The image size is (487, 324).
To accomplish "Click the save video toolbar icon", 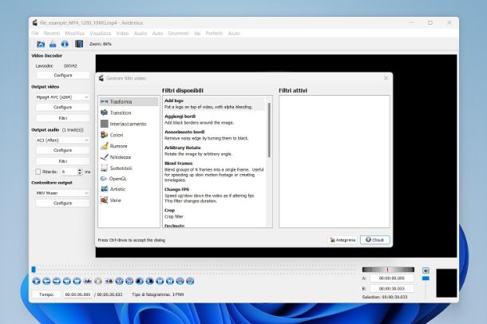I will coord(53,44).
